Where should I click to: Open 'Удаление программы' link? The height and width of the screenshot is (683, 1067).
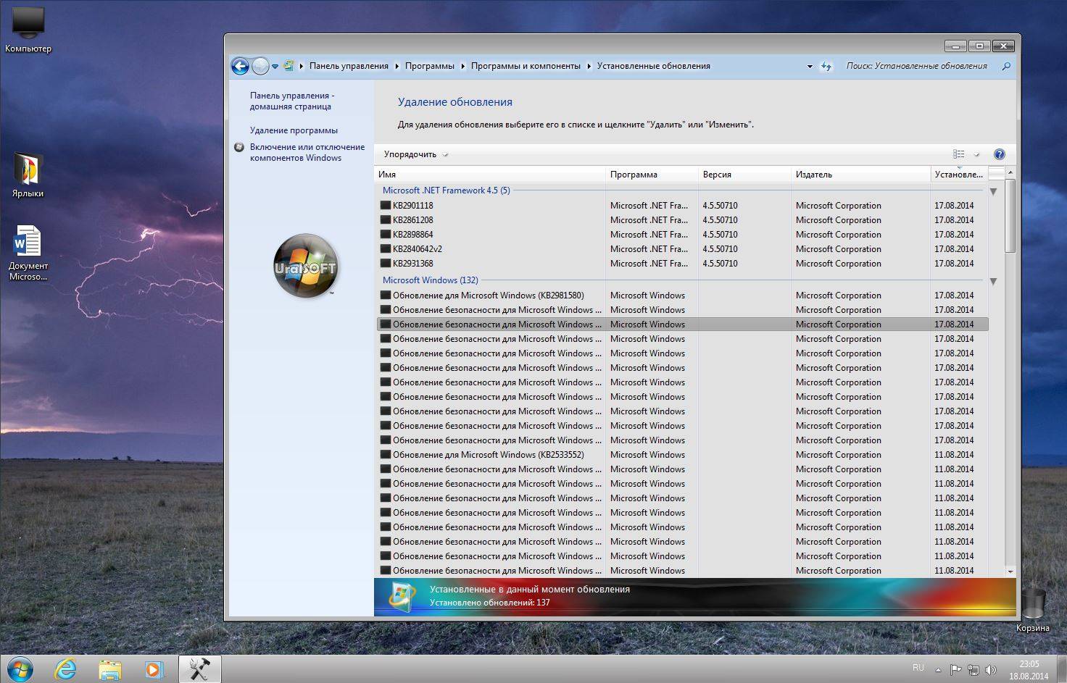point(294,130)
